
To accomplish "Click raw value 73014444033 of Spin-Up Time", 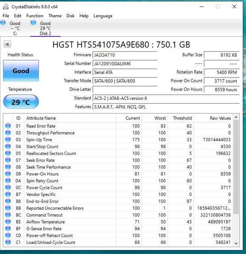I will [x=217, y=139].
